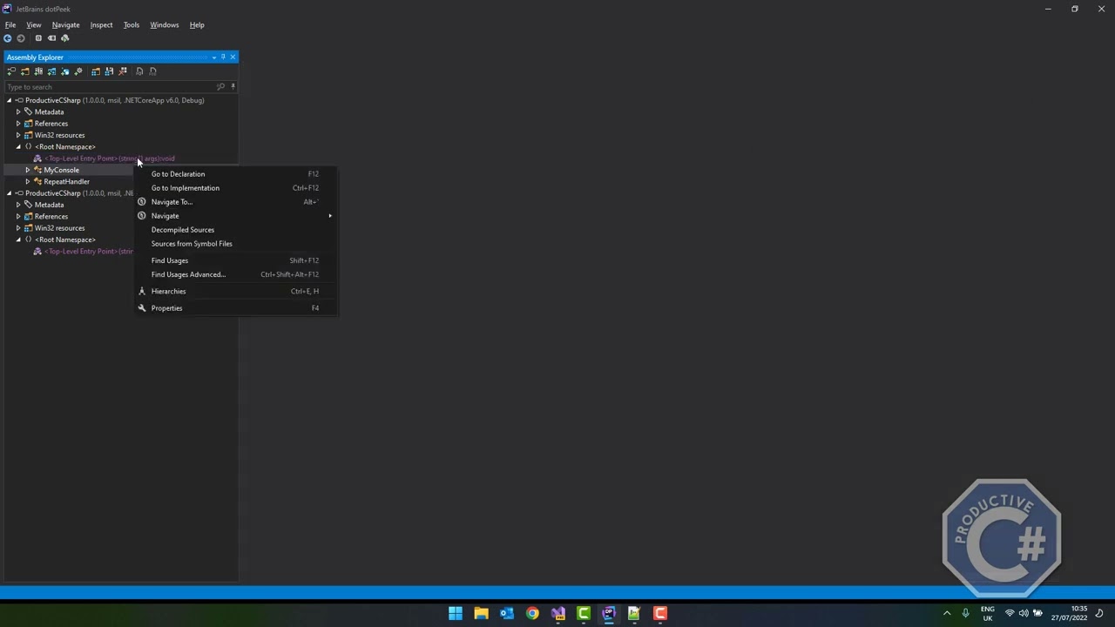The height and width of the screenshot is (627, 1115).
Task: Open Outlook from the taskbar
Action: (x=507, y=613)
